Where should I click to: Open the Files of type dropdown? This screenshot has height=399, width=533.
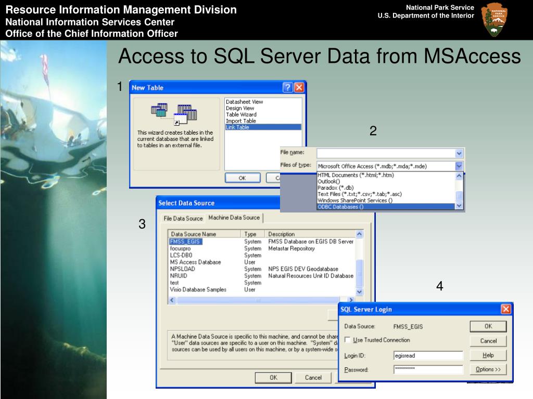(459, 166)
